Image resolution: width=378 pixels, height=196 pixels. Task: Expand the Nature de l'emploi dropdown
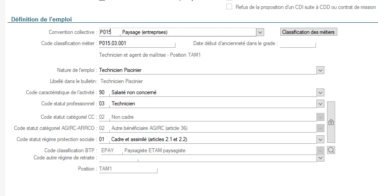(x=320, y=70)
